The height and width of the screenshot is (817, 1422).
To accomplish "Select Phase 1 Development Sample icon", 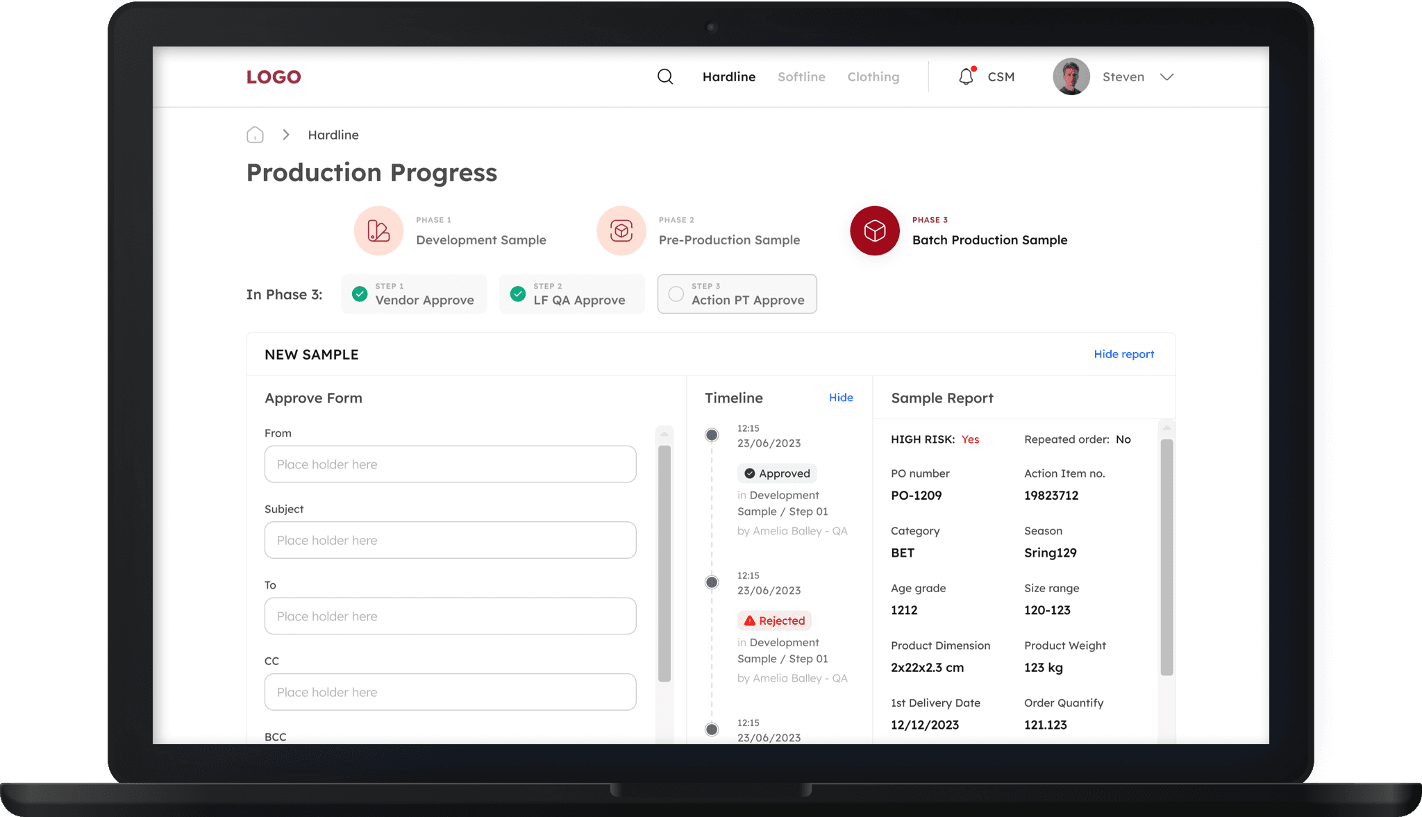I will pos(378,230).
